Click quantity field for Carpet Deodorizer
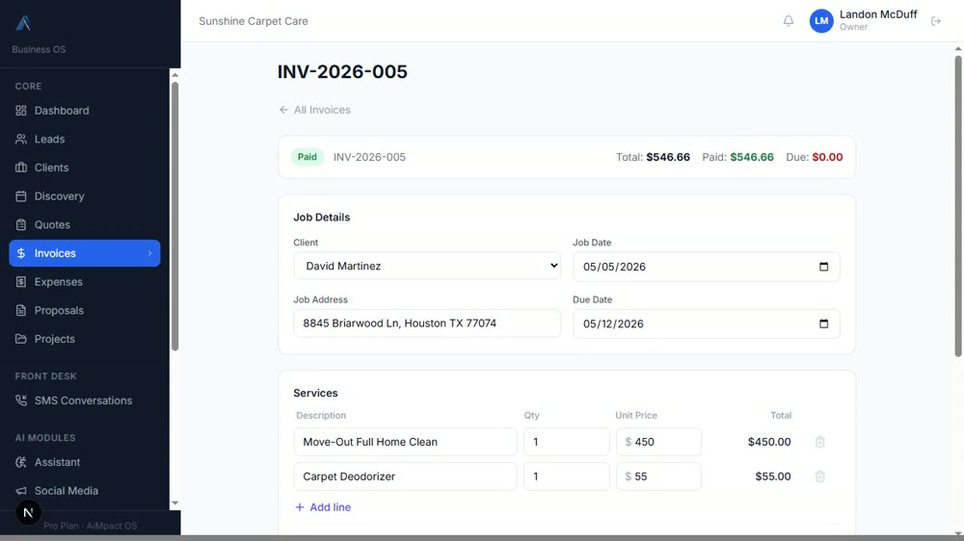This screenshot has width=964, height=541. (x=566, y=477)
